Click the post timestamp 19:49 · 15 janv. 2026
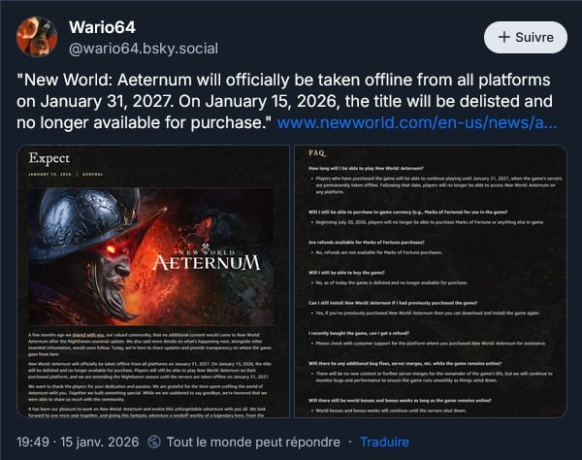 tap(77, 441)
